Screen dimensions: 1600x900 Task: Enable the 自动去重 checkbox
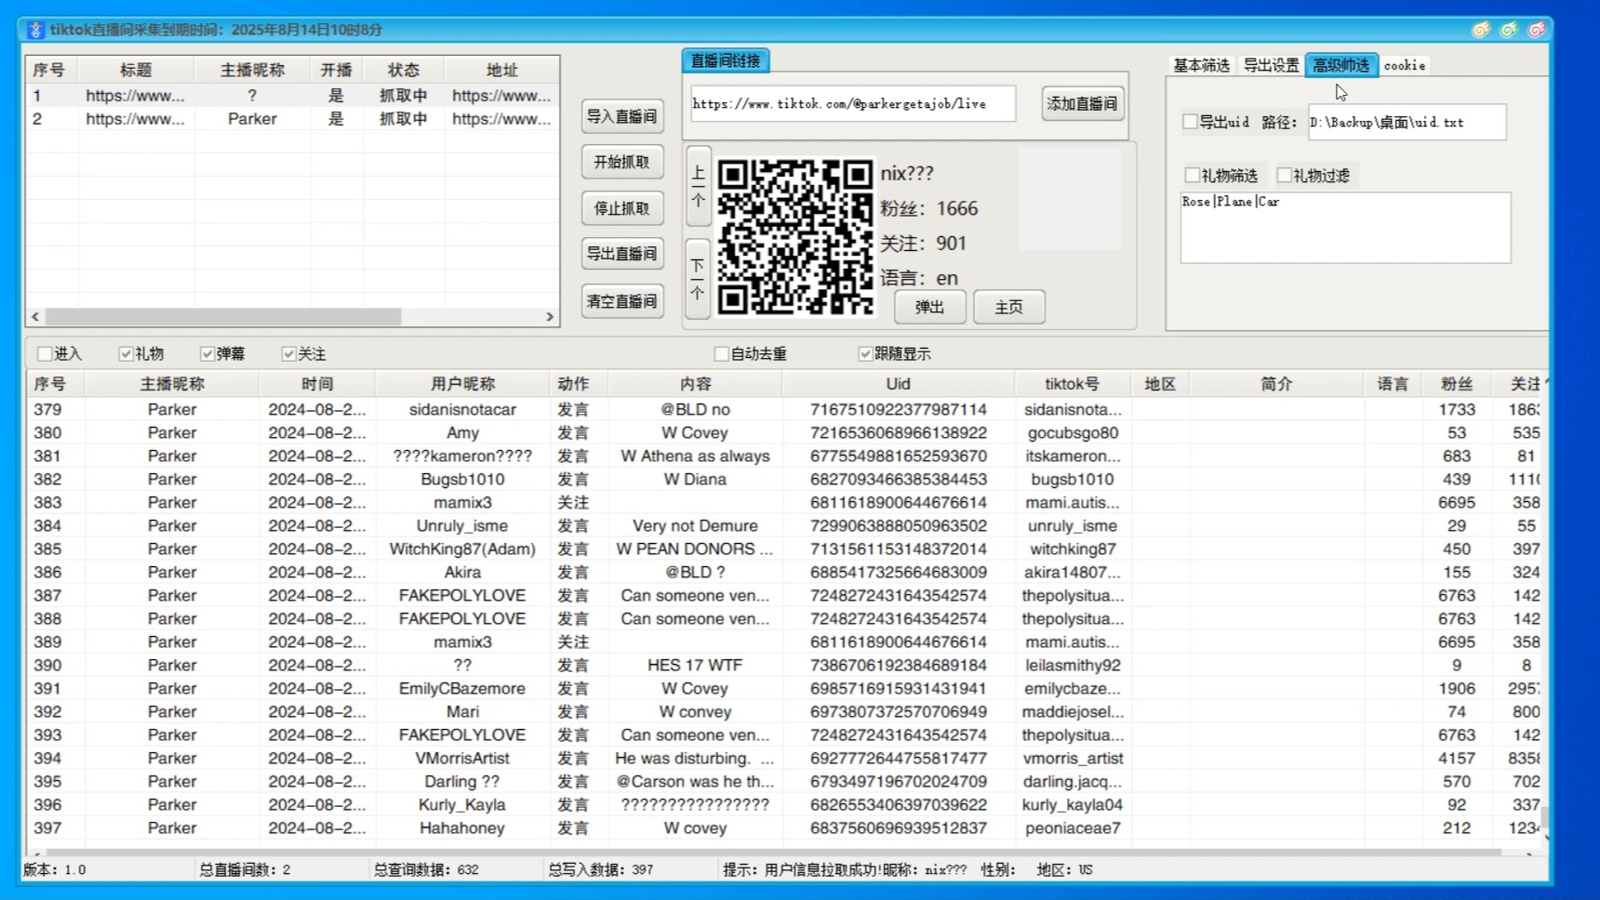[x=721, y=353]
